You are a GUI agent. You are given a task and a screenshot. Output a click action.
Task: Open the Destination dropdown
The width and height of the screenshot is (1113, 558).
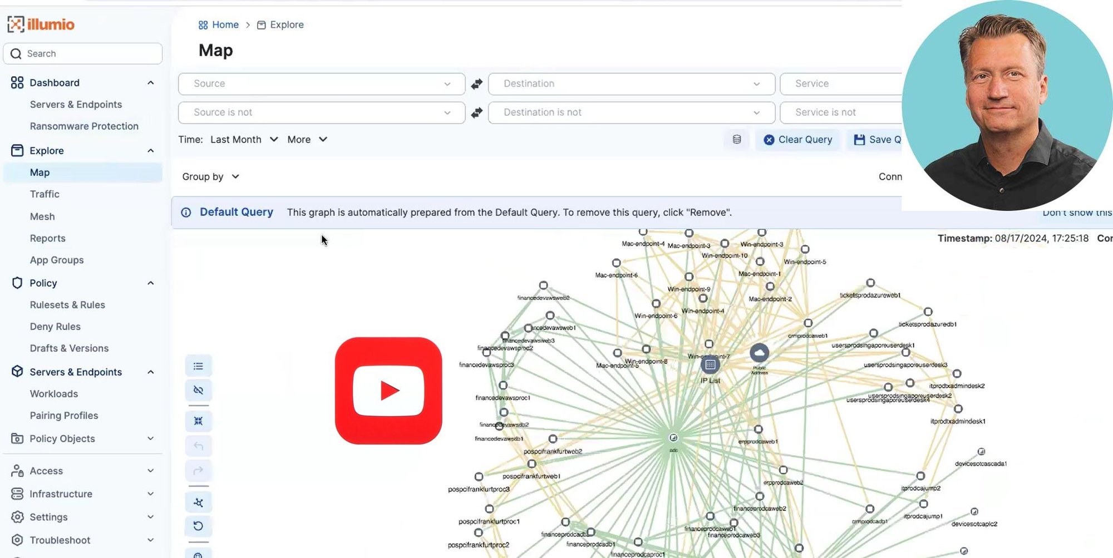coord(632,84)
